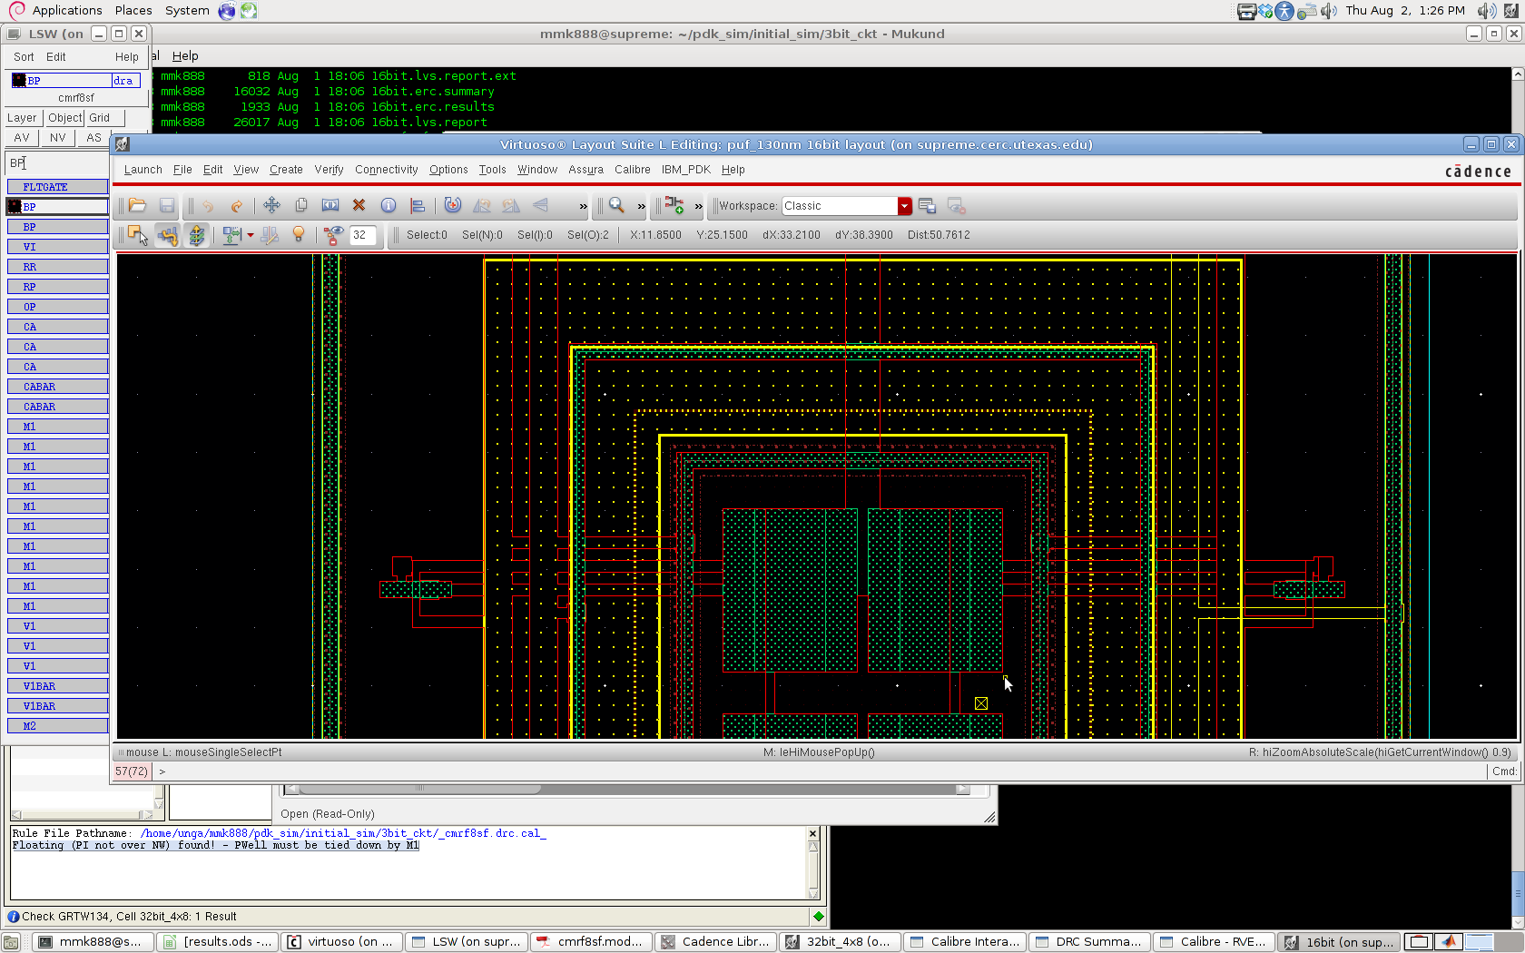Click the Thu Aug 2 clock in panel
The width and height of the screenshot is (1525, 953).
pos(1405,11)
